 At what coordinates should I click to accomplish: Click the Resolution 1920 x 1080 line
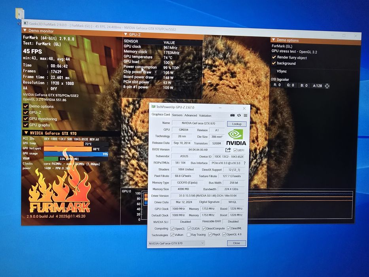click(x=48, y=83)
